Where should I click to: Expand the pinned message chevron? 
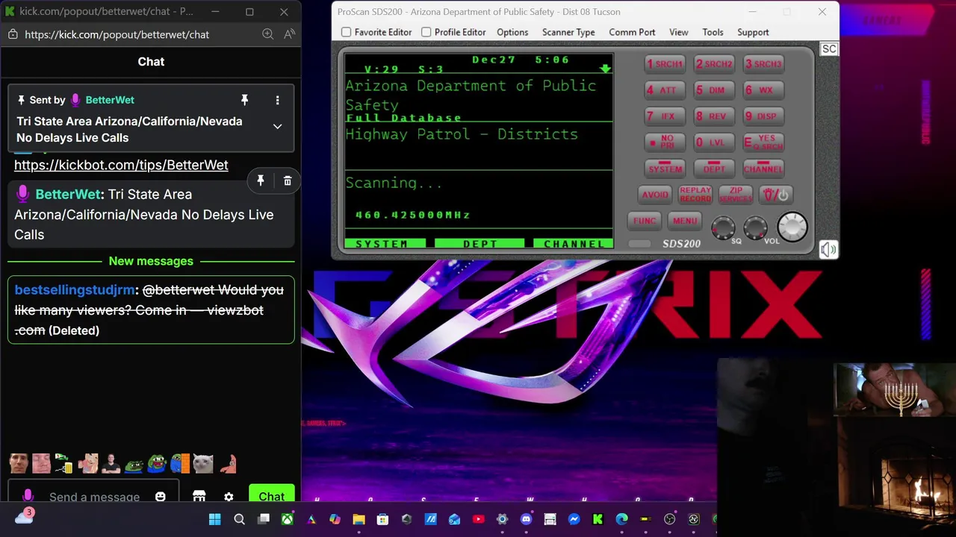(277, 127)
